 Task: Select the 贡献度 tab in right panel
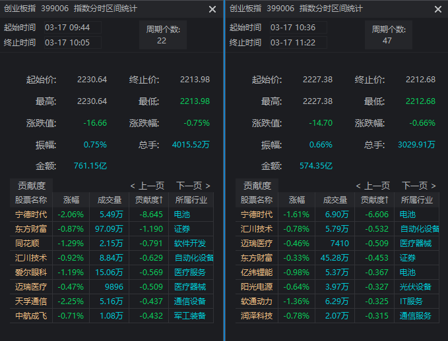pyautogui.click(x=257, y=186)
